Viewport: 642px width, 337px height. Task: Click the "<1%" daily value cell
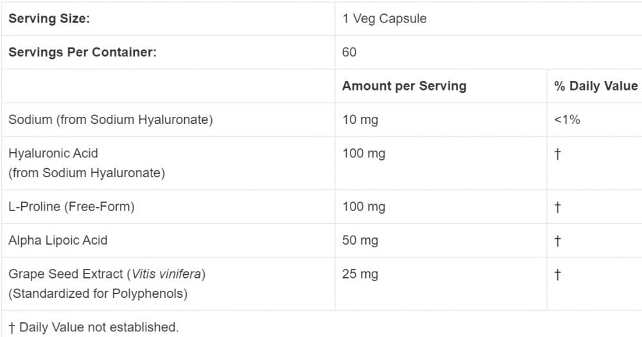pos(567,119)
